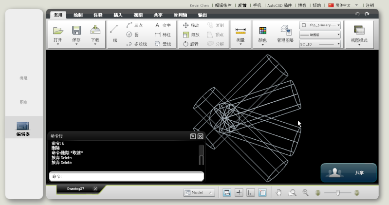The width and height of the screenshot is (389, 205).
Task: Activate the 旋转 rotate tool
Action: [x=191, y=44]
